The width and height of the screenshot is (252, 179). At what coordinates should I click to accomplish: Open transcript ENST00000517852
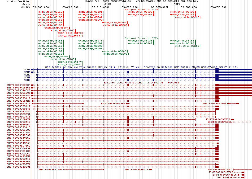(x=19, y=146)
